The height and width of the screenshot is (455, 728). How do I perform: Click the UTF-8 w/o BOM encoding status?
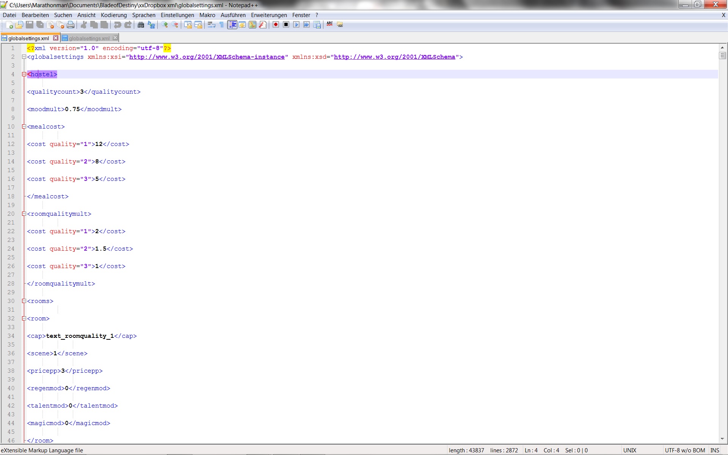[685, 450]
